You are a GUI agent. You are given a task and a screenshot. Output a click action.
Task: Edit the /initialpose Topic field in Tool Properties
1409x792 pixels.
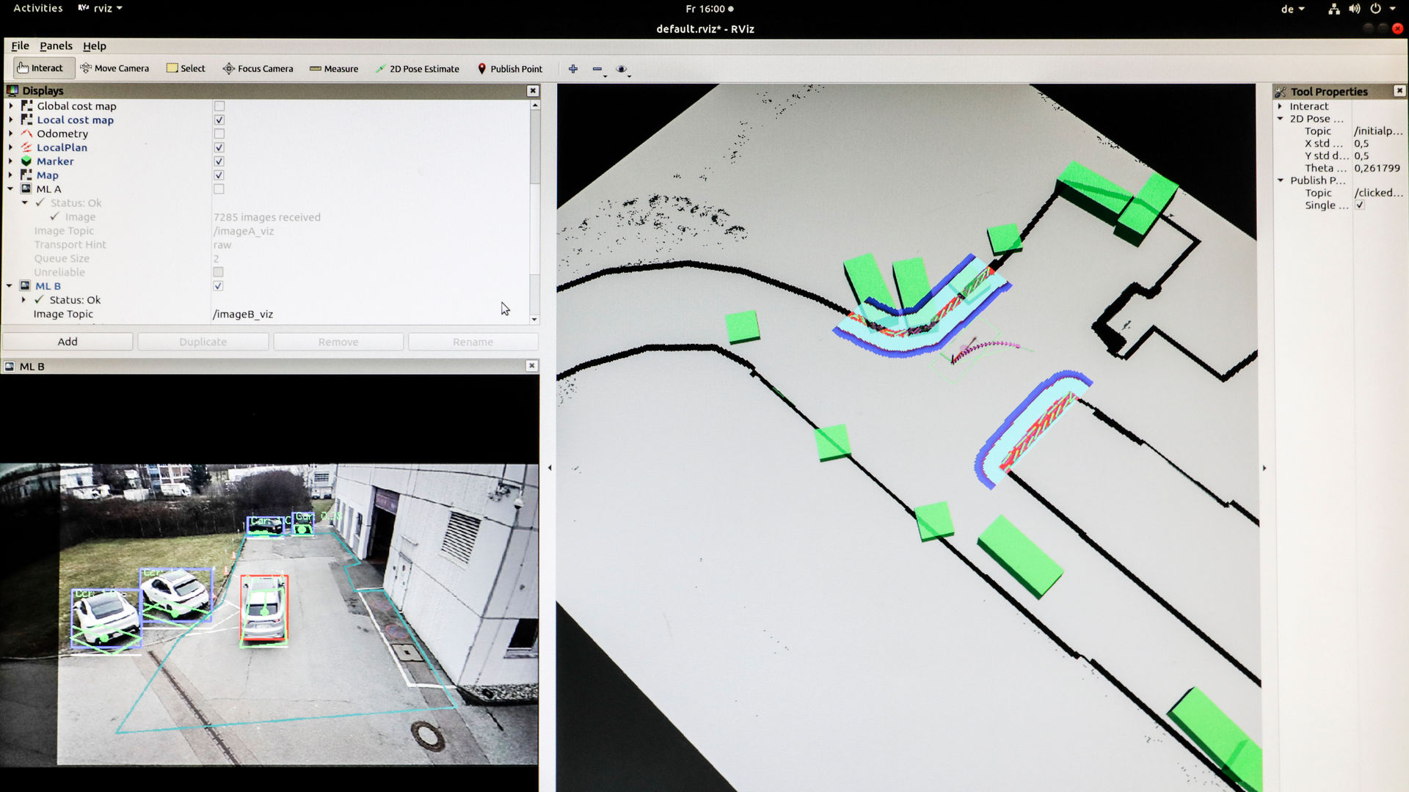[1378, 131]
